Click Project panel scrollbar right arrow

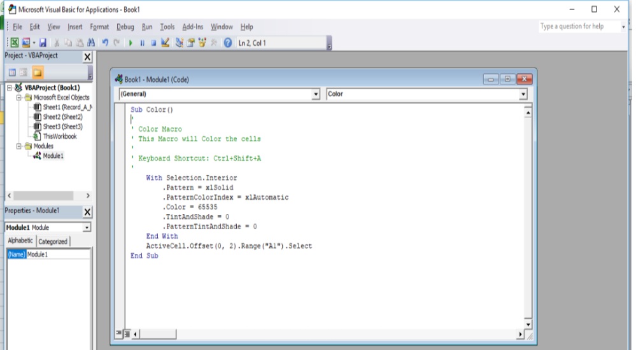[88, 195]
